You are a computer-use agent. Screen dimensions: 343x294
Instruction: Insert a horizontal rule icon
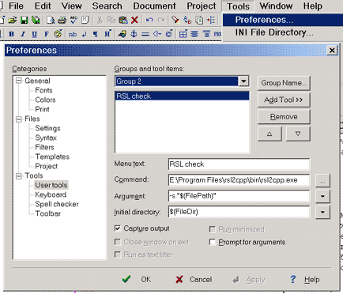coord(145,34)
